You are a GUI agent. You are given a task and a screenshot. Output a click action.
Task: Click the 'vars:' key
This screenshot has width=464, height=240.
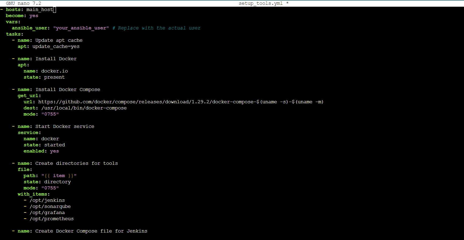coord(13,22)
